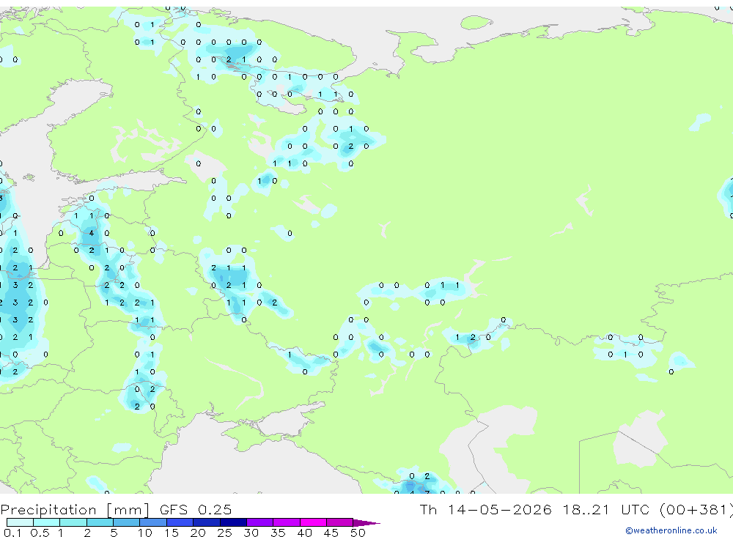Select the 20–25 mm dark blue legend swatch

point(207,522)
